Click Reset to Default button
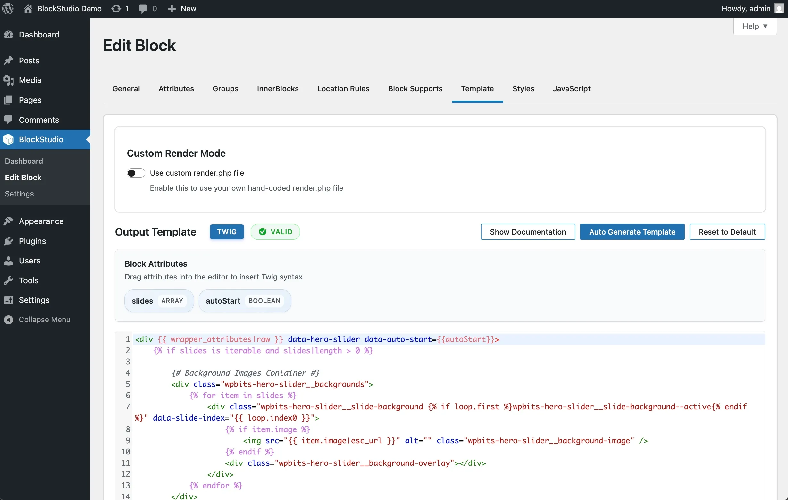Screen dimensions: 788x500 click(x=727, y=232)
